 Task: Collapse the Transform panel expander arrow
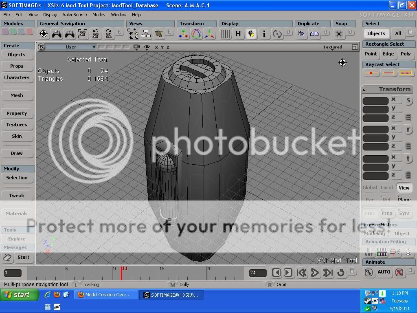364,90
